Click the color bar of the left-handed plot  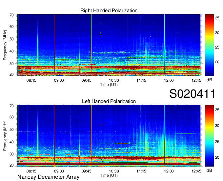click(209, 136)
